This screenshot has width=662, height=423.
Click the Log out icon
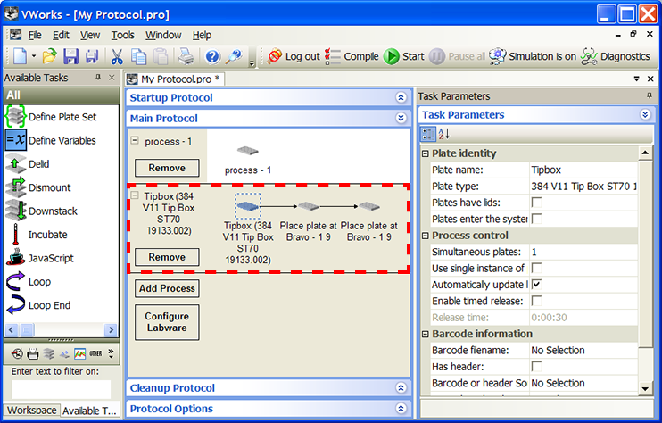tap(274, 56)
